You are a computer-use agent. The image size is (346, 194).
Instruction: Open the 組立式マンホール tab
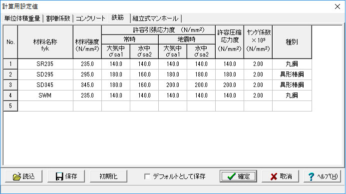coord(155,18)
